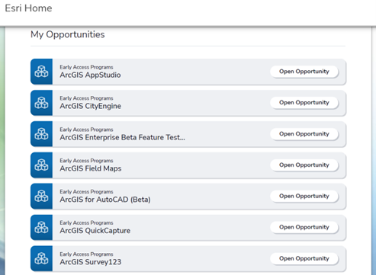Image resolution: width=376 pixels, height=275 pixels.
Task: Click the ArcGIS for AutoCAD (Beta) cube icon
Action: 41,197
